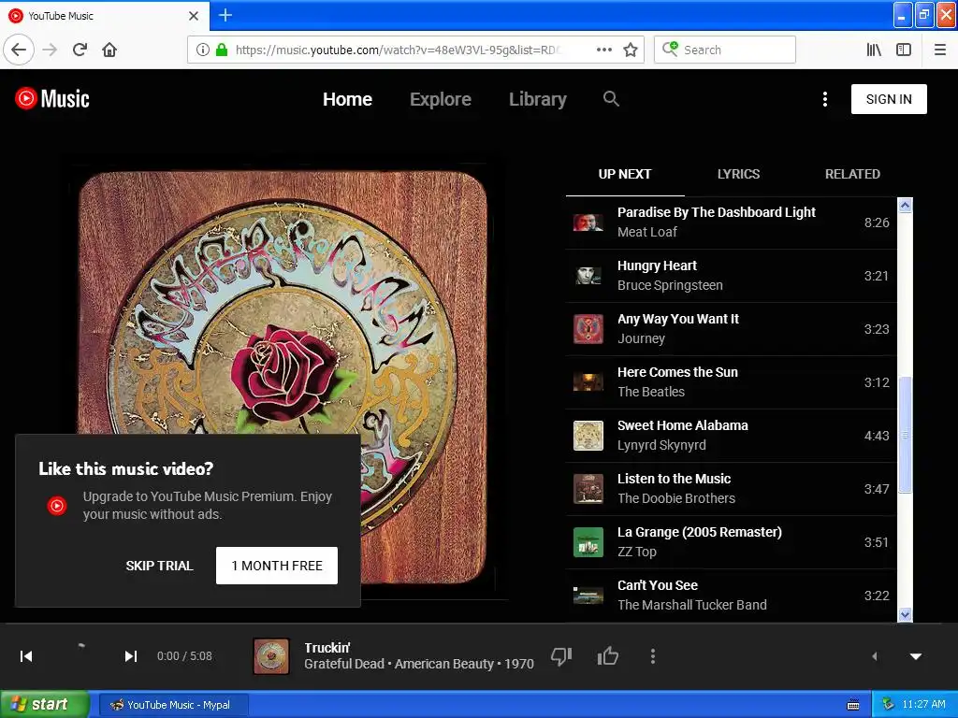Viewport: 958px width, 718px height.
Task: Open the volume control arrow icon
Action: tap(875, 656)
